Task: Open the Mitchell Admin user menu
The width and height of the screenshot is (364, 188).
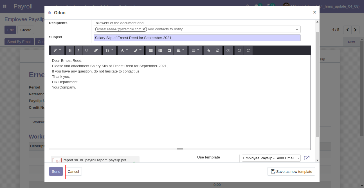Action: 321,6
